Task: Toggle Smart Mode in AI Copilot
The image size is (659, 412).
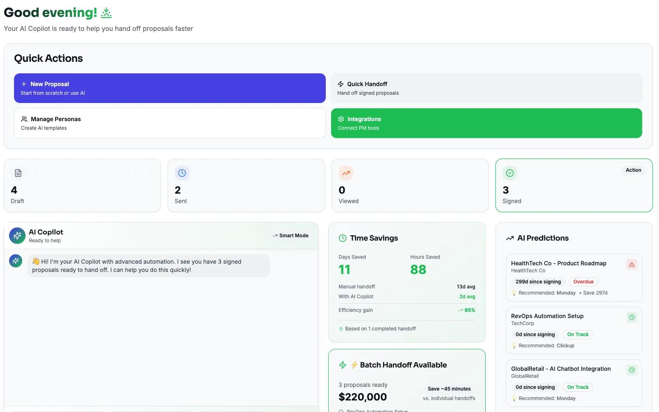Action: 290,236
